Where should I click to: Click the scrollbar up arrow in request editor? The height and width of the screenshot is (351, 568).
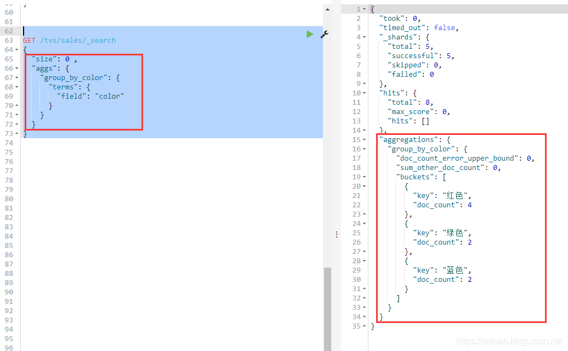[327, 9]
